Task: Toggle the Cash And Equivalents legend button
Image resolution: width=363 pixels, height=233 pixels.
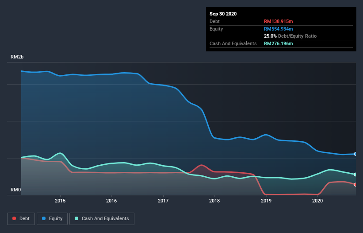Action: click(102, 219)
